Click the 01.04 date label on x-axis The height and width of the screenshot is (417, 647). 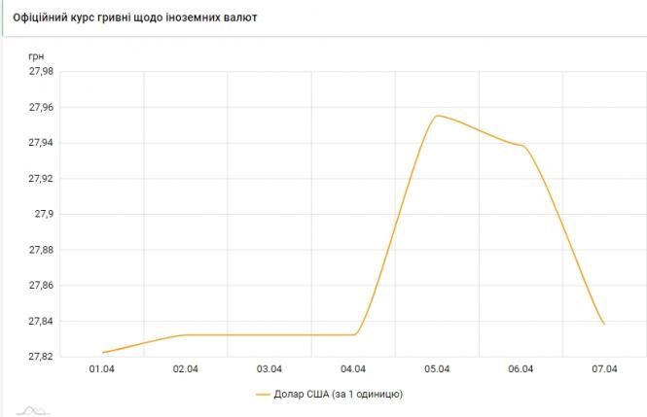(x=102, y=369)
